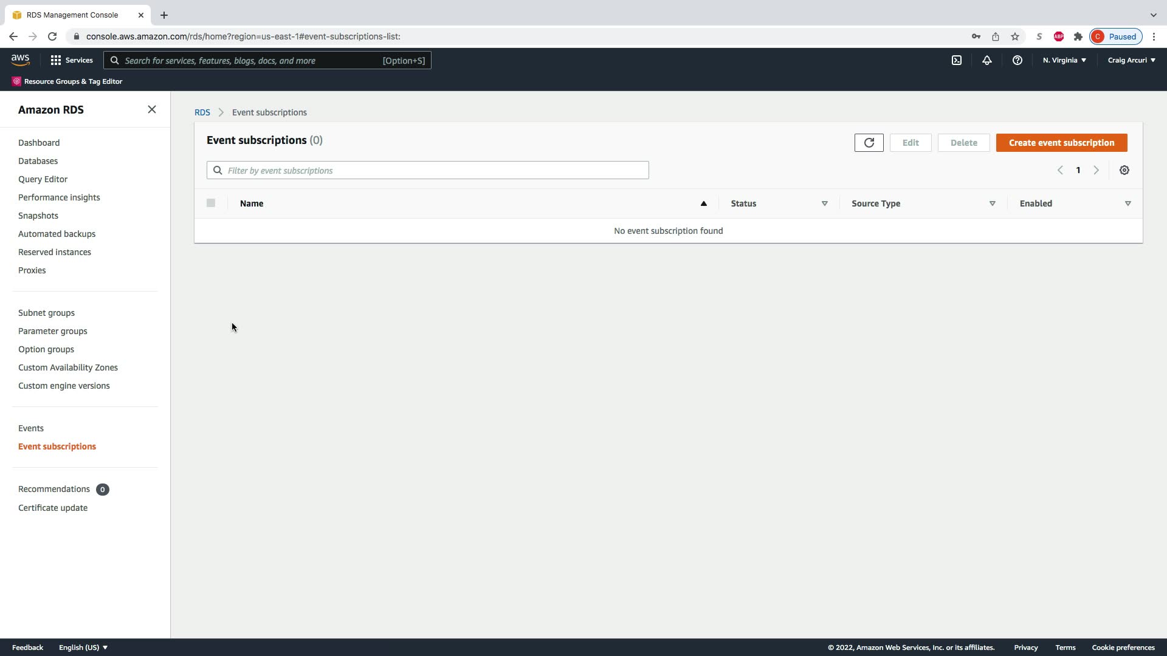The image size is (1167, 656).
Task: Follow the RDS breadcrumb link
Action: [202, 112]
